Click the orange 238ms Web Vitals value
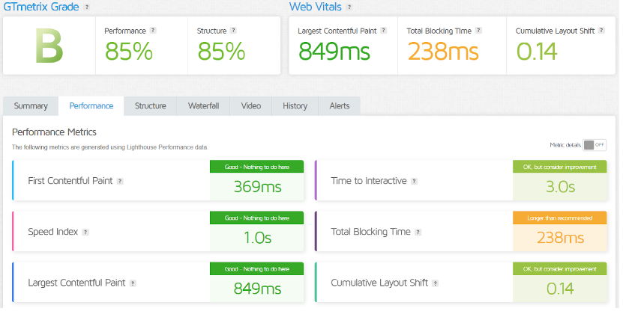 443,52
